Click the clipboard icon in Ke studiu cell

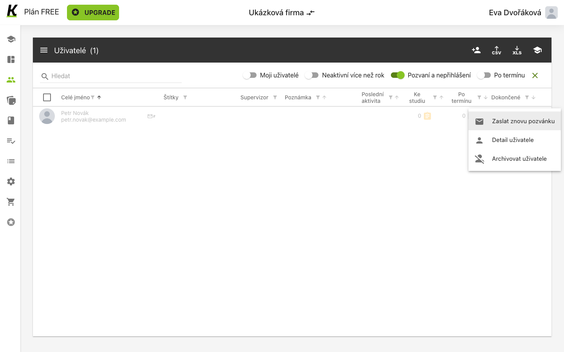tap(427, 116)
